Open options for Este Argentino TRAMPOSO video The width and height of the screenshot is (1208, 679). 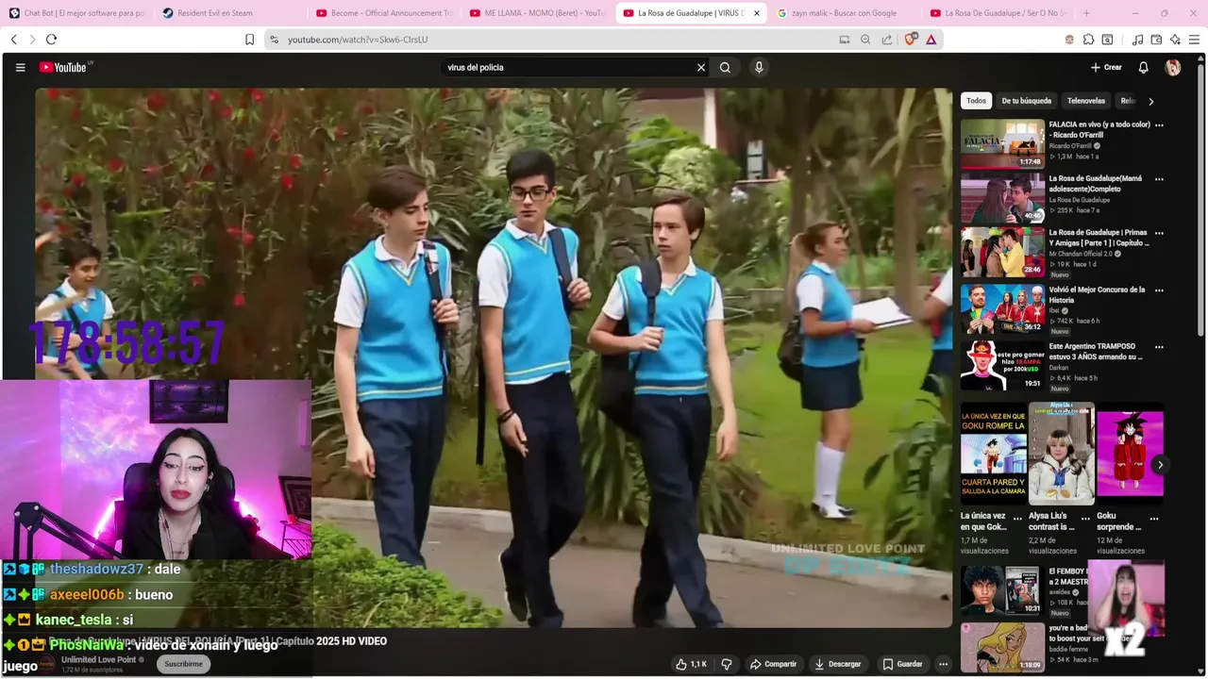pos(1159,347)
